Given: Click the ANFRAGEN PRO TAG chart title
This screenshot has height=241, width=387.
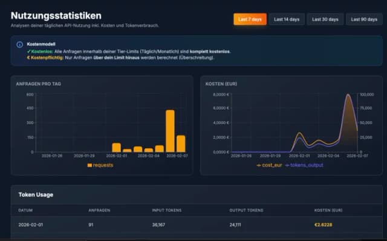Looking at the screenshot, I should (39, 84).
